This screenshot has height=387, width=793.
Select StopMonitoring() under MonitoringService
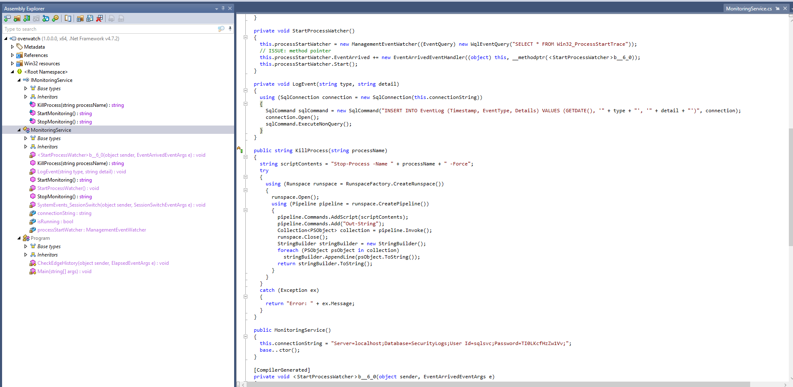64,197
